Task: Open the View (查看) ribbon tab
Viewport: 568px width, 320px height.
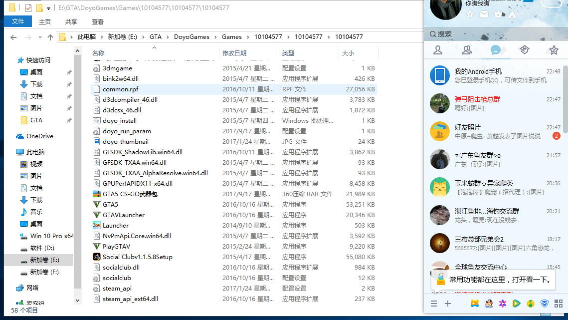Action: [x=97, y=22]
